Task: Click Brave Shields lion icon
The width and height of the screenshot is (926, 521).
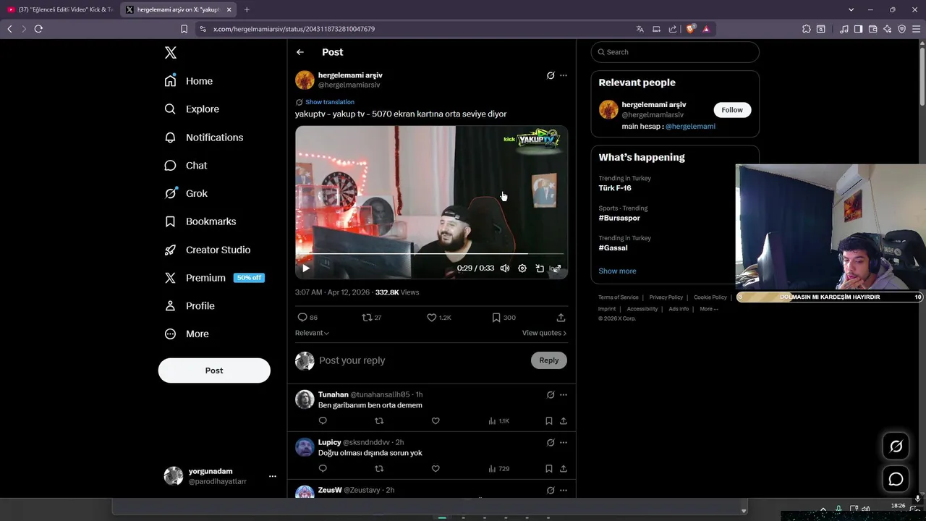Action: tap(691, 29)
